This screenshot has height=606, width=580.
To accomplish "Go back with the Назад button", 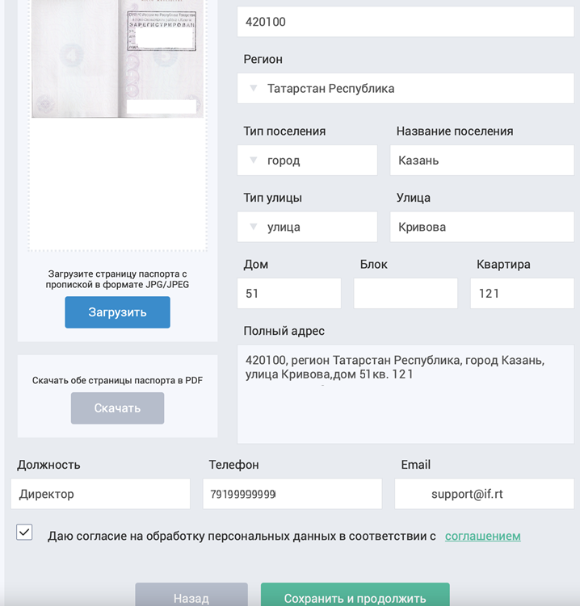I will 191,595.
